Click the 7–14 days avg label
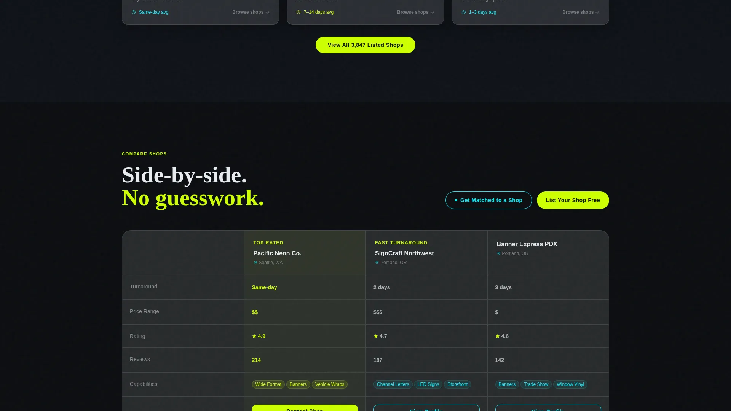731x411 pixels. click(319, 12)
